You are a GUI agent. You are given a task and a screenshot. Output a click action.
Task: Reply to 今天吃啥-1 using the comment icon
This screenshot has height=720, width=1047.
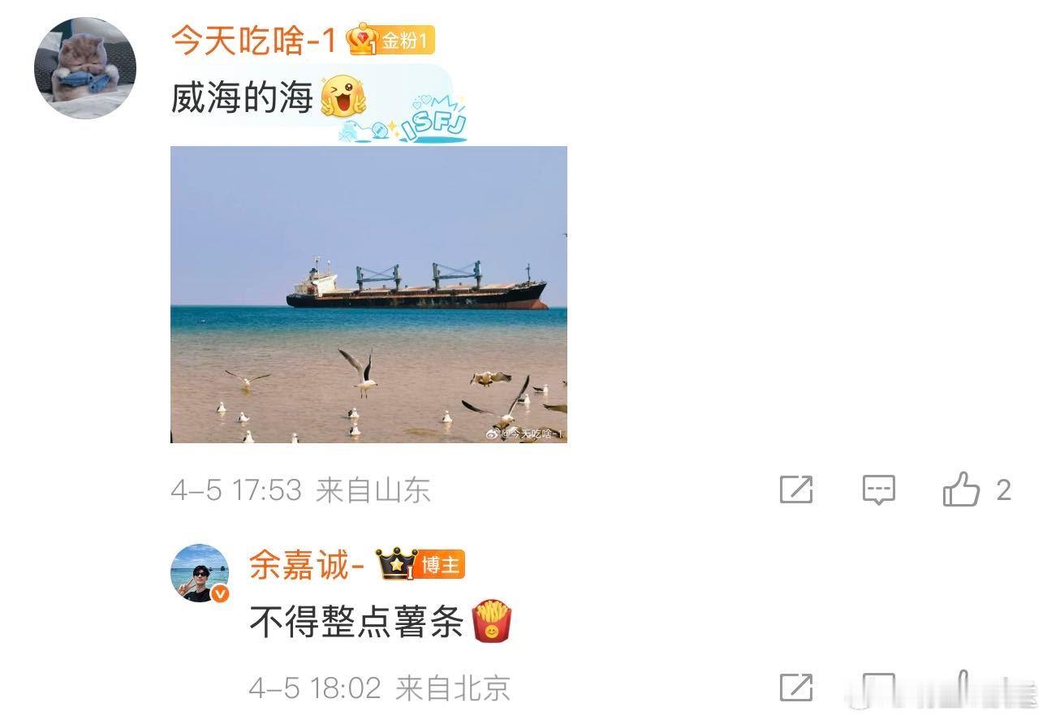878,490
